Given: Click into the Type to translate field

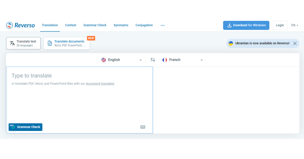Looking at the screenshot, I should pyautogui.click(x=80, y=100).
